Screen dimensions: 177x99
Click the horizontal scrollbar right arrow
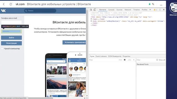pos(85,98)
